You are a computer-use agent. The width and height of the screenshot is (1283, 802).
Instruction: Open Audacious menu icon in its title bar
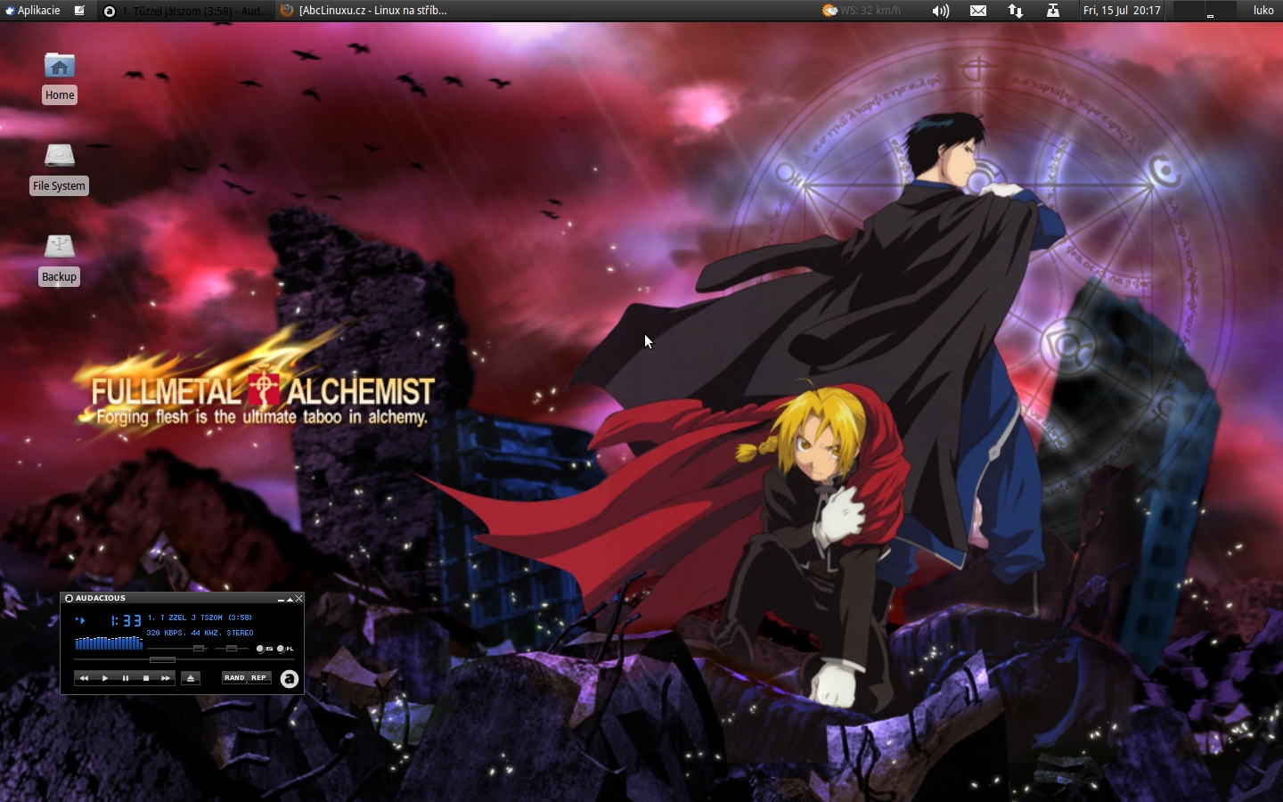tap(69, 598)
